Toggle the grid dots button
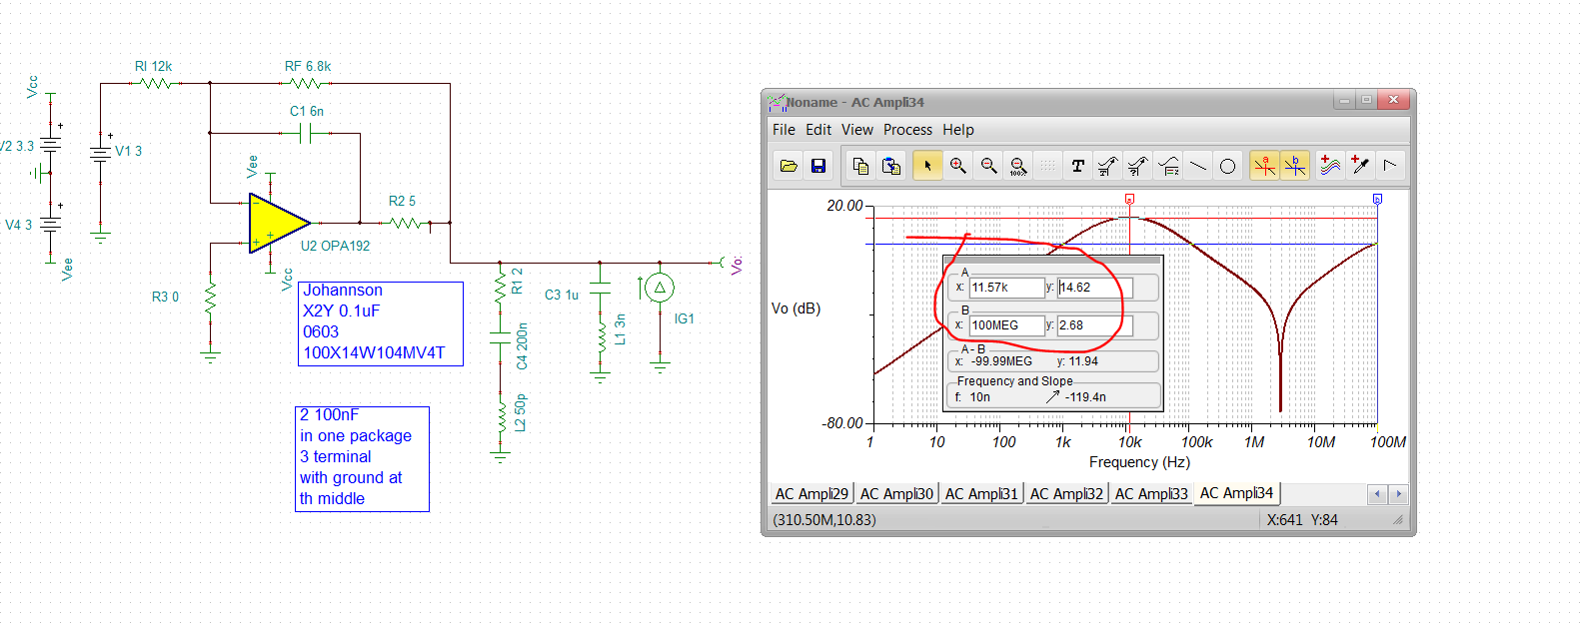The image size is (1588, 624). point(1047,166)
